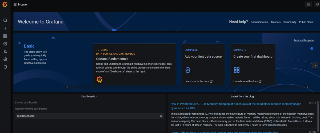Open the Explore compass icon
Image resolution: width=320 pixels, height=133 pixels.
[x=5, y=44]
